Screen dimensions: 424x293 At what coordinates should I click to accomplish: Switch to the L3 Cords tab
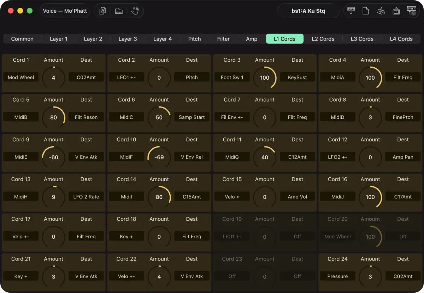[x=362, y=39]
